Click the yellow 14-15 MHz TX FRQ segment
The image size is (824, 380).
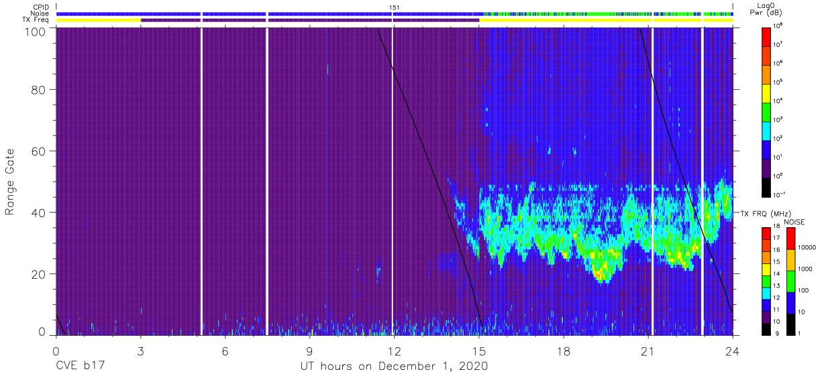tap(766, 268)
